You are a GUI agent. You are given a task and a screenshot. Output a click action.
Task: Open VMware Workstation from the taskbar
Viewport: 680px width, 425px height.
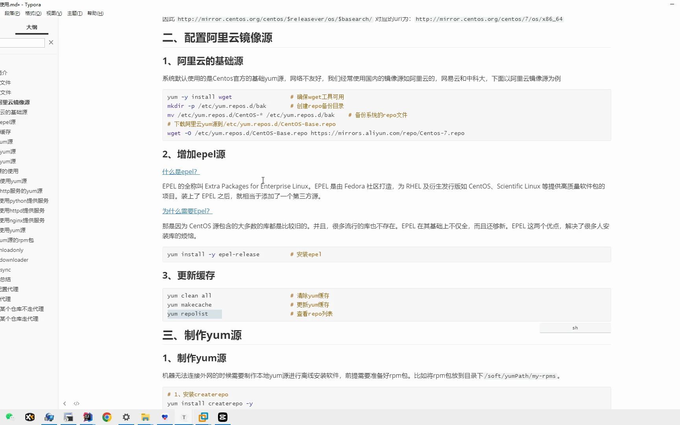coord(203,417)
